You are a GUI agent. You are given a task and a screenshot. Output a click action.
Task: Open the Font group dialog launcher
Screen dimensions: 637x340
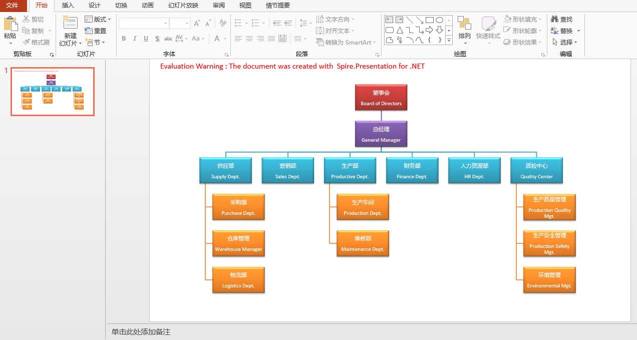(x=226, y=55)
